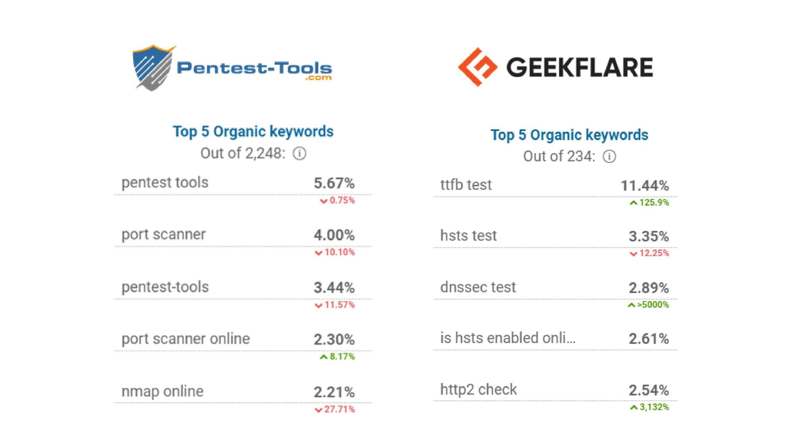Click the Pentest-Tools shield logo

pos(153,68)
